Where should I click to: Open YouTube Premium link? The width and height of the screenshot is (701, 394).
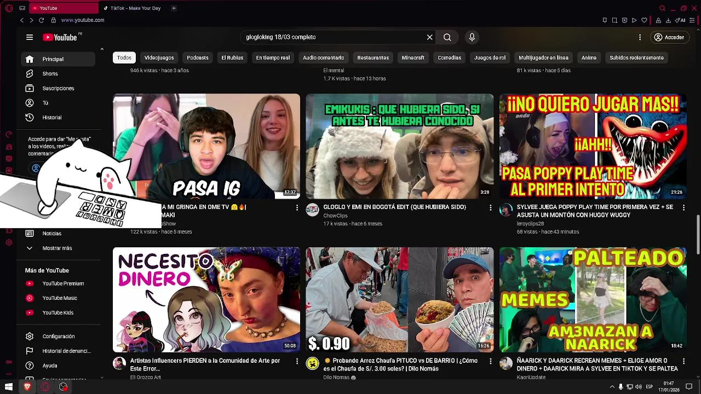click(x=58, y=283)
